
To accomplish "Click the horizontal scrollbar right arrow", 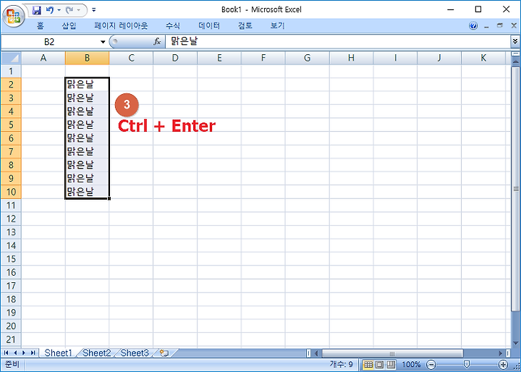I will coord(501,353).
